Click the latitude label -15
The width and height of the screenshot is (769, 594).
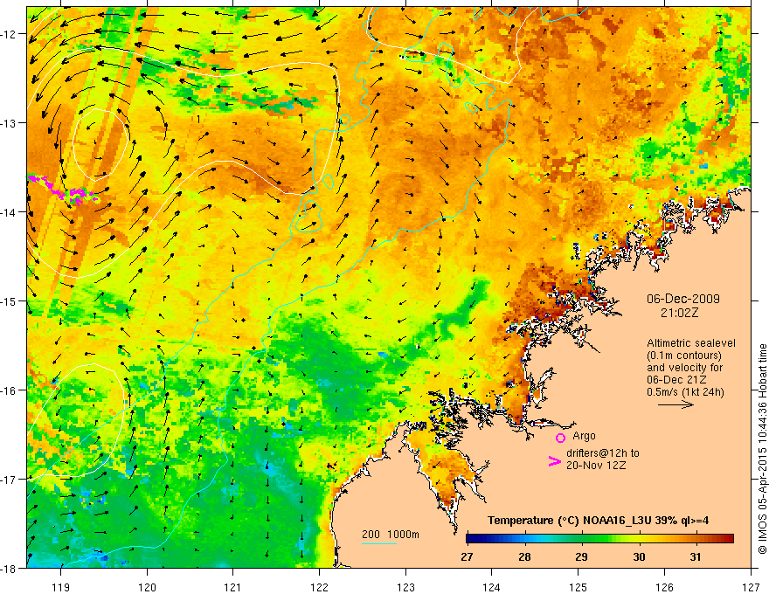(10, 300)
